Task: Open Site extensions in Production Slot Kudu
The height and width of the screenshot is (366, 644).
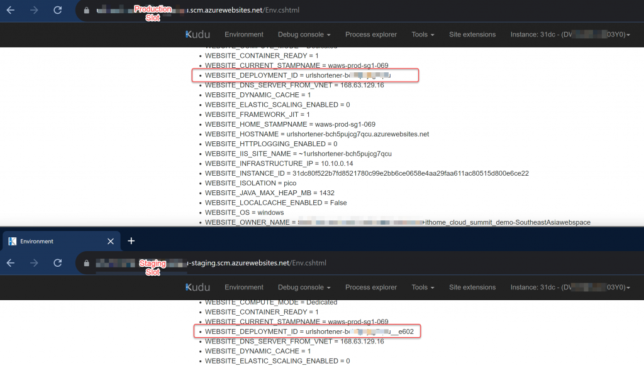Action: click(x=472, y=35)
